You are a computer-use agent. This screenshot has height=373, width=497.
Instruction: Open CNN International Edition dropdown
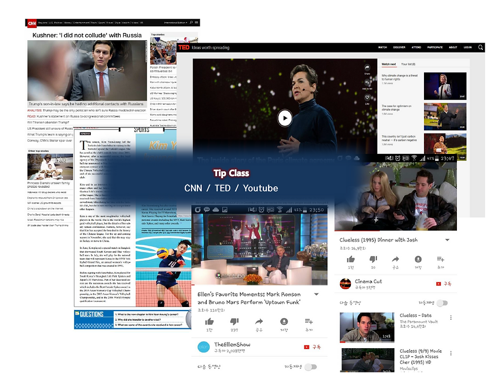pyautogui.click(x=175, y=23)
